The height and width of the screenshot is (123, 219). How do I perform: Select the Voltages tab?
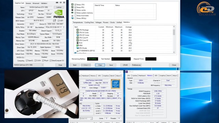tap(99, 22)
